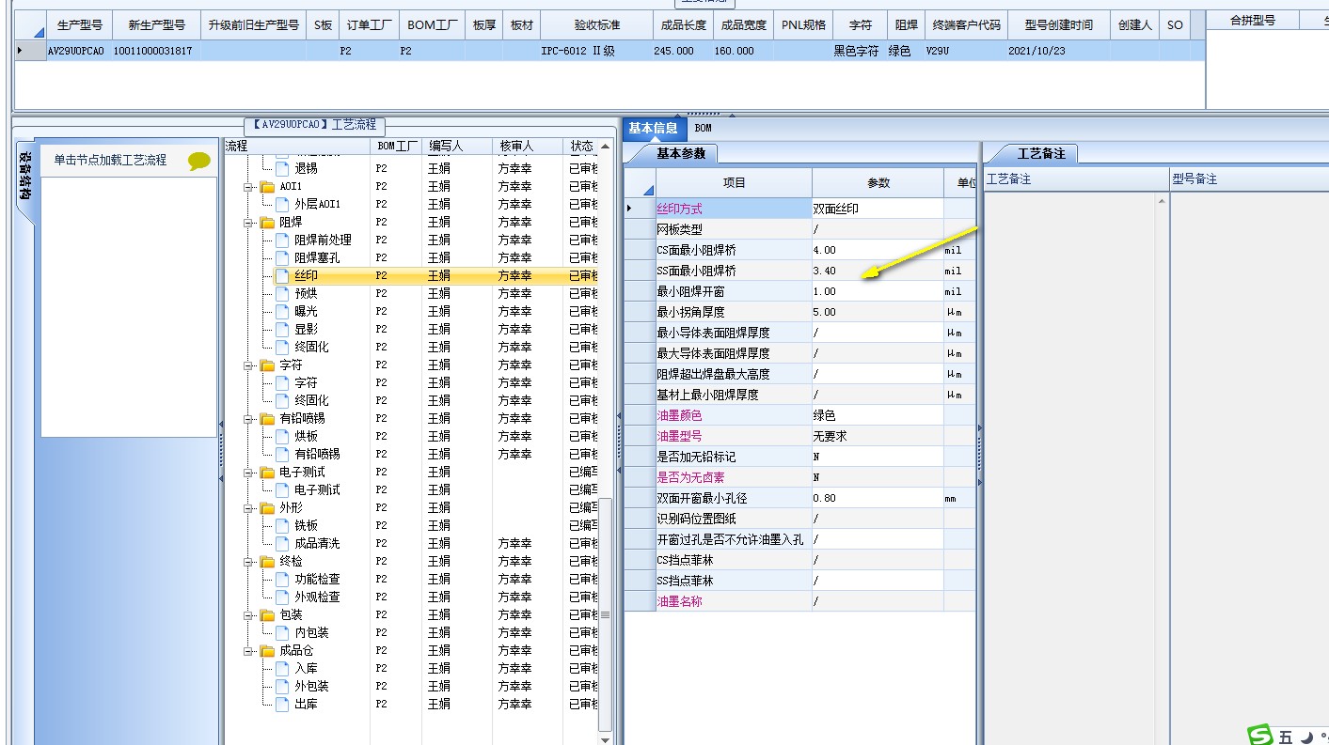Click the page icon of 显影 step

[282, 329]
